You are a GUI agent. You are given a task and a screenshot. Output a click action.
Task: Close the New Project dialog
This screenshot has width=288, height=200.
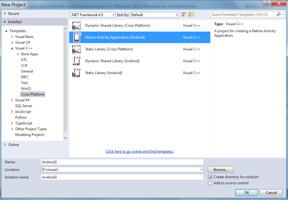point(279,3)
